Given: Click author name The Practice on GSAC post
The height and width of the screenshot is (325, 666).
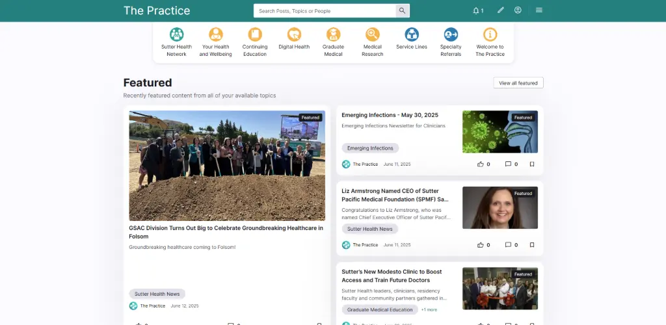Looking at the screenshot, I should pos(153,306).
